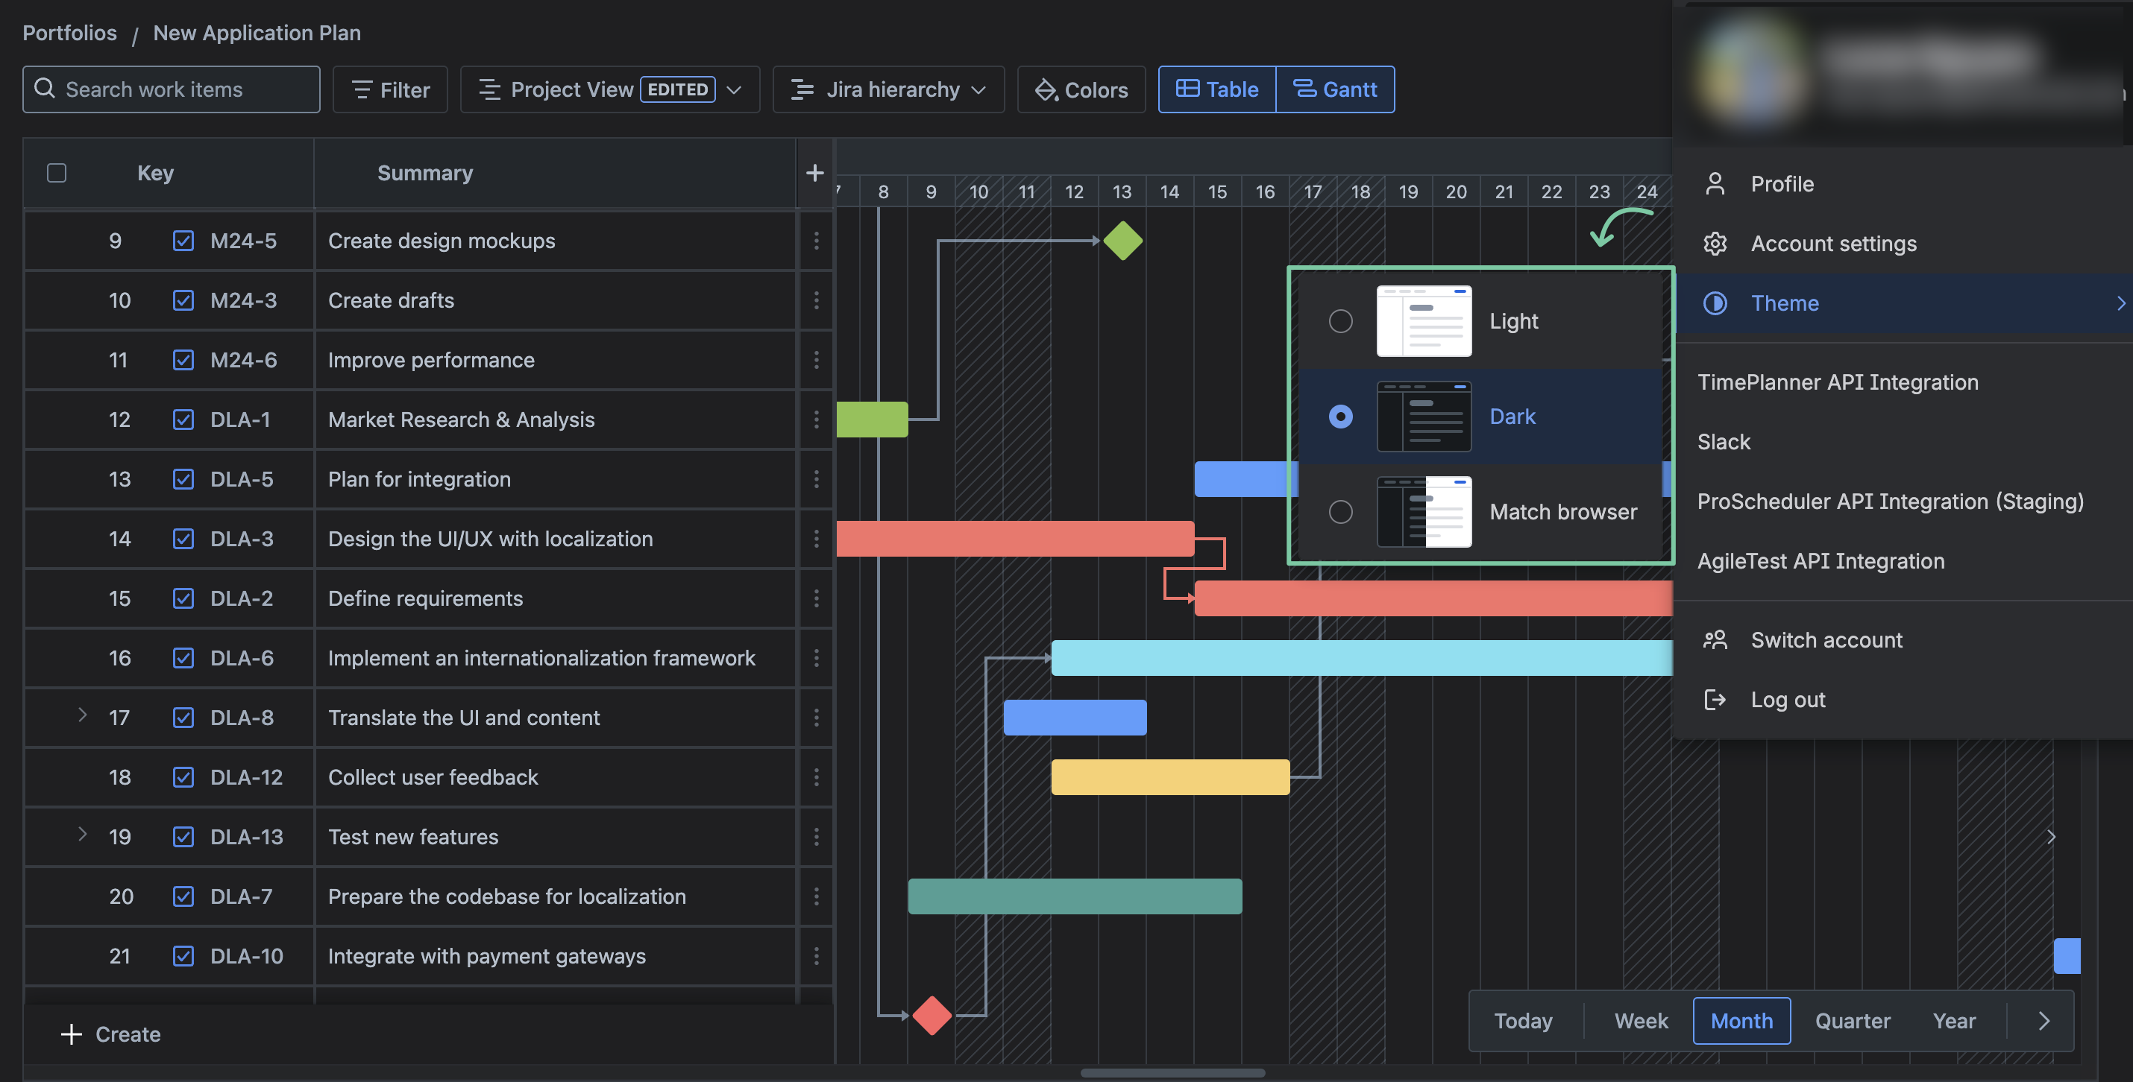
Task: Click the green milestone diamond marker
Action: coord(1122,241)
